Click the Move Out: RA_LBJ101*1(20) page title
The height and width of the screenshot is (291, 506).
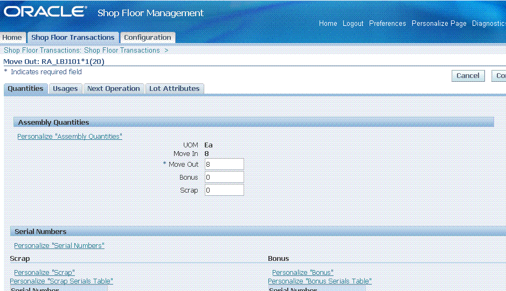[54, 61]
